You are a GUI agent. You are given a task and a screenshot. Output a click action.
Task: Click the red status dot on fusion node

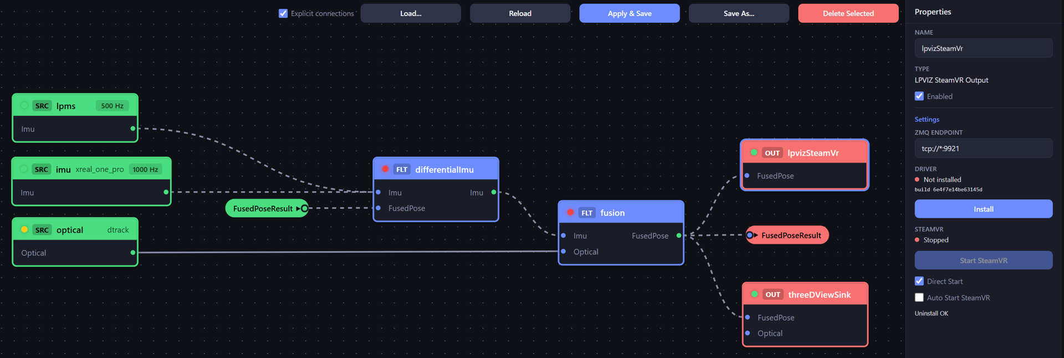tap(570, 212)
